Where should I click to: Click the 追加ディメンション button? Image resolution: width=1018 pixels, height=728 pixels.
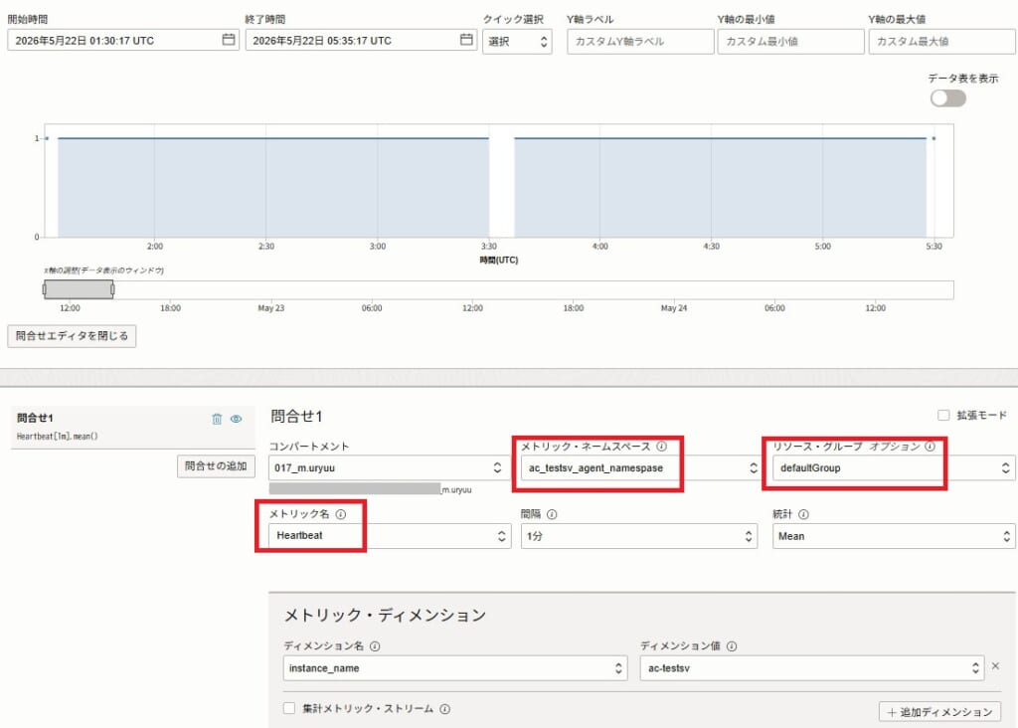pos(939,712)
